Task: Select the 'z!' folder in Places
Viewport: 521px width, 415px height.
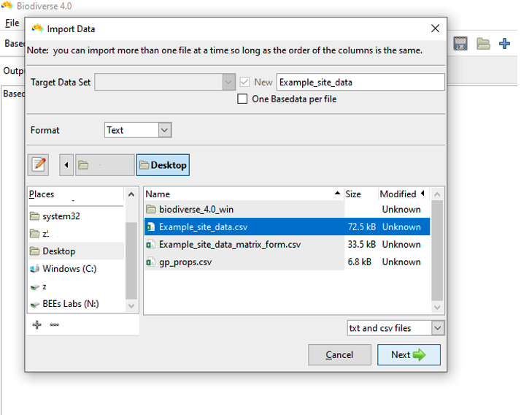Action: [x=76, y=234]
